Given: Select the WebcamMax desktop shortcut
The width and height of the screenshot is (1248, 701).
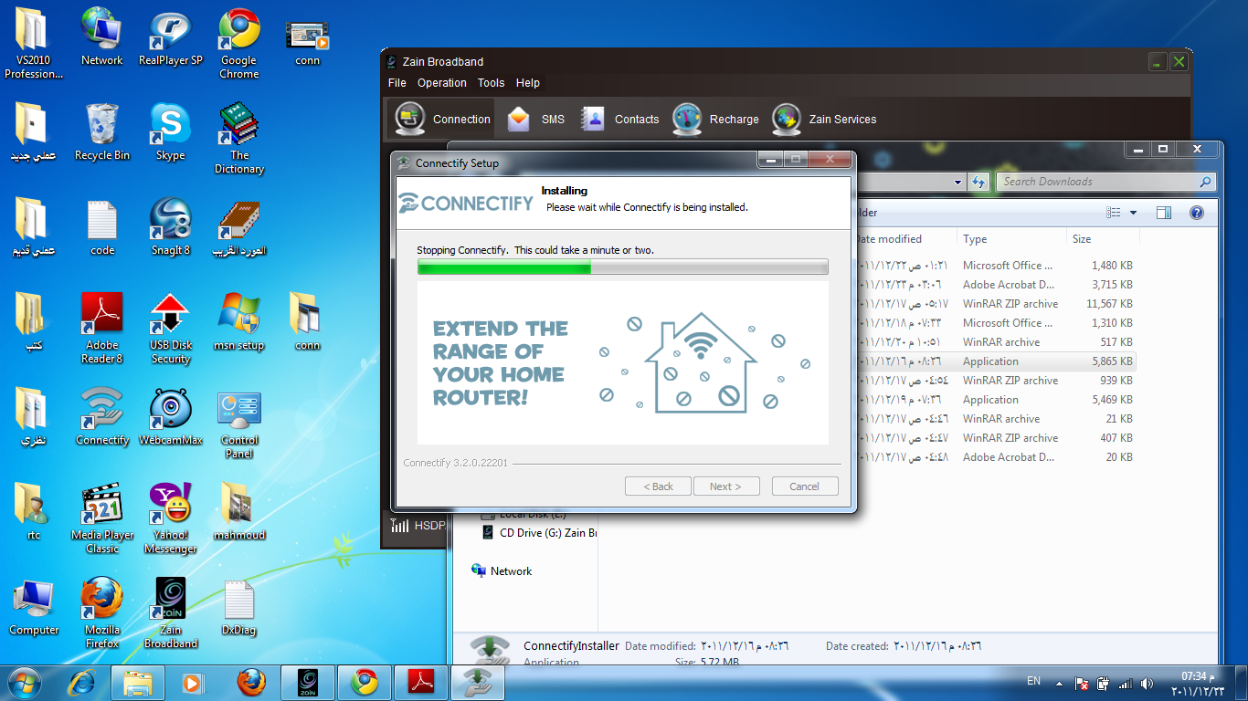Looking at the screenshot, I should pos(170,417).
